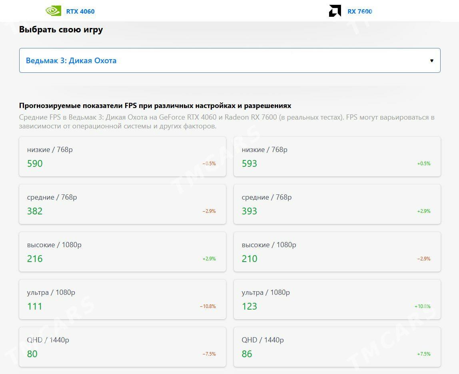The height and width of the screenshot is (374, 459).
Task: Click the AMD logo icon
Action: pos(335,11)
